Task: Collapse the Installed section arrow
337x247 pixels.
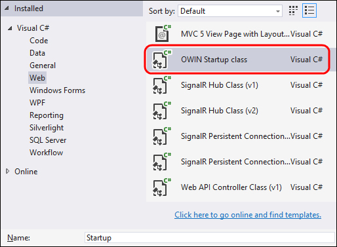Action: [7, 9]
